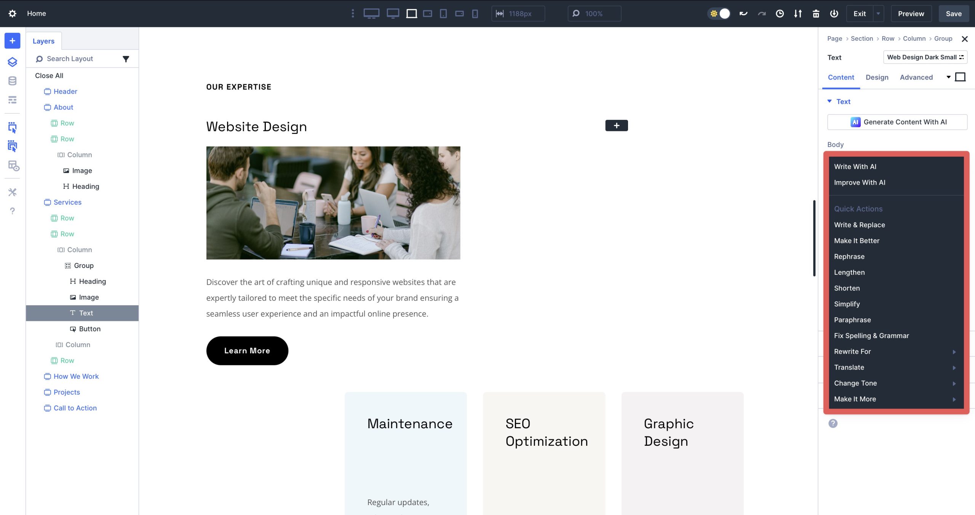This screenshot has height=515, width=975.
Task: Click the trash icon in the top toolbar
Action: (x=816, y=13)
